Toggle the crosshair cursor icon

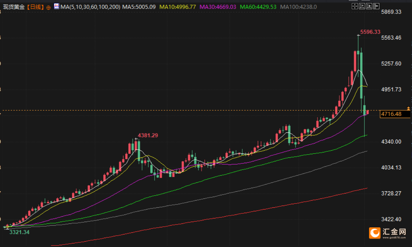(x=355, y=6)
